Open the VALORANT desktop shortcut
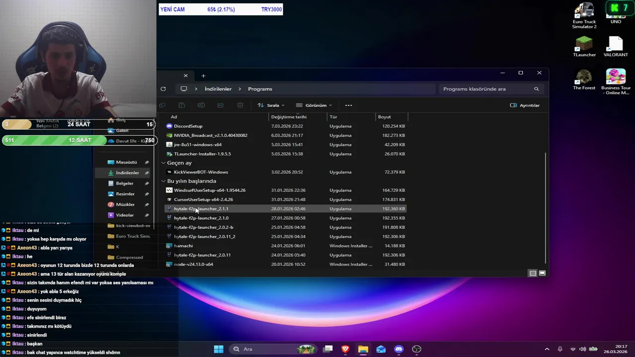 616,47
